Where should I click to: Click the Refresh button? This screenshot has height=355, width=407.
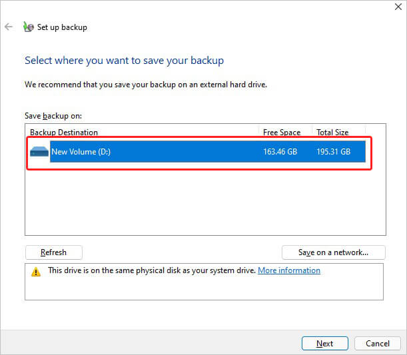coord(54,252)
